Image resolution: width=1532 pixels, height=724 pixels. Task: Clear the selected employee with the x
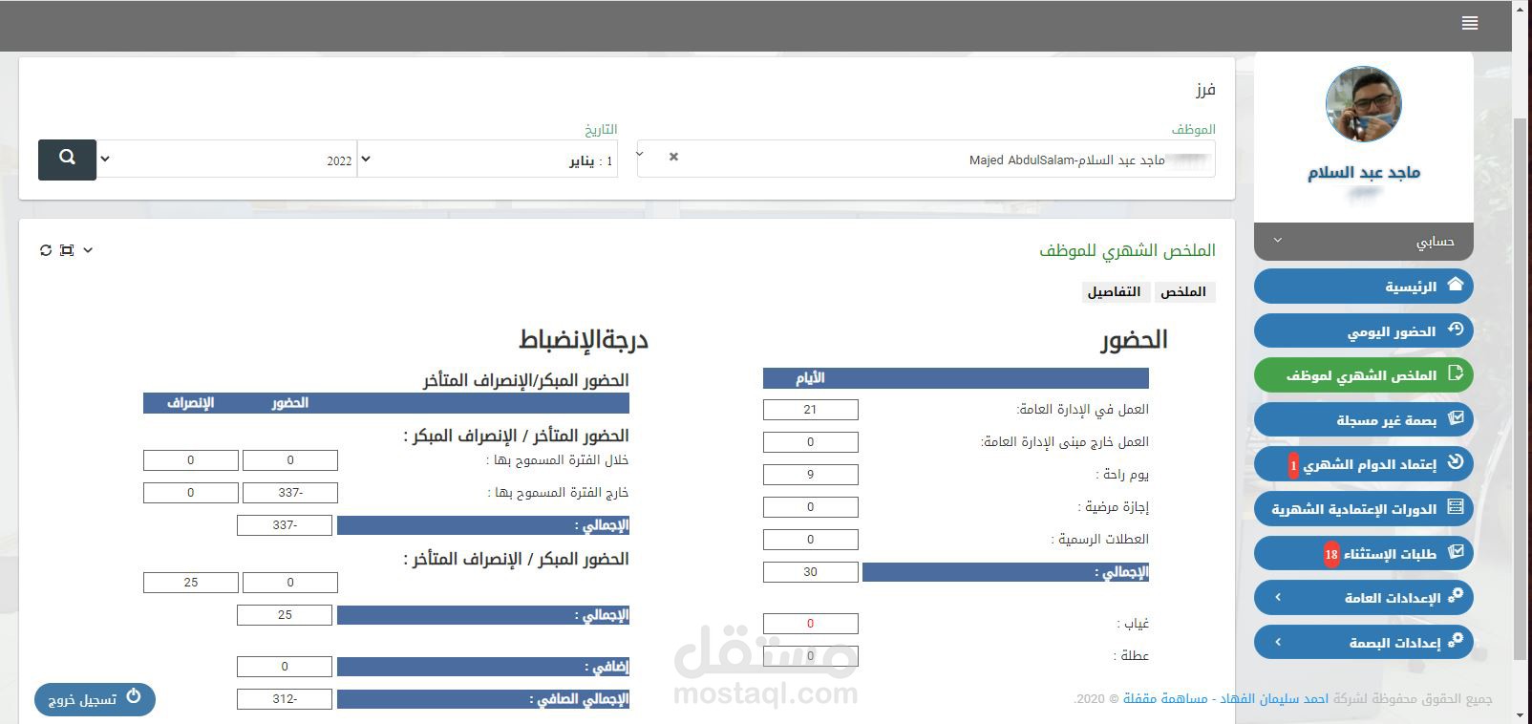(x=673, y=157)
